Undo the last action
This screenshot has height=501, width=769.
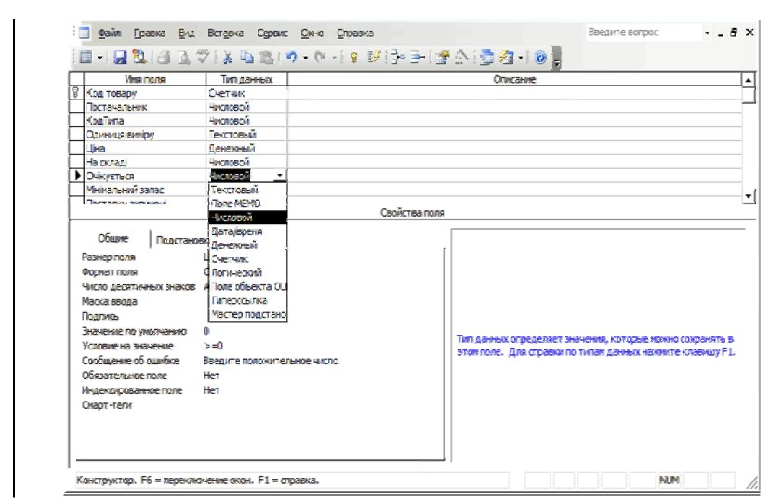pos(291,58)
